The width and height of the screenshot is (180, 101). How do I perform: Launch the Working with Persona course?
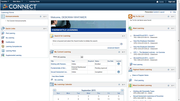click(119, 64)
